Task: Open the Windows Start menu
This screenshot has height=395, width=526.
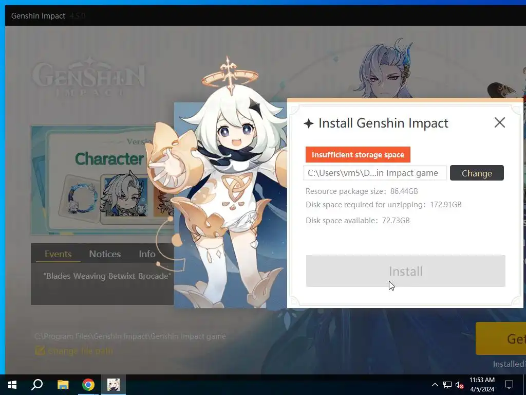Action: (x=12, y=385)
